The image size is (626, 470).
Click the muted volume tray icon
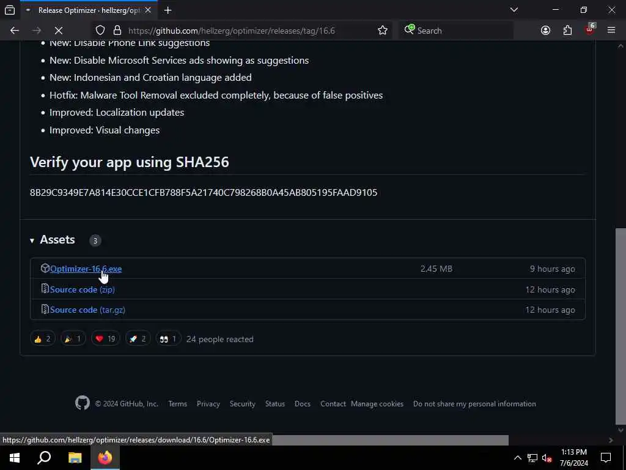pyautogui.click(x=547, y=458)
